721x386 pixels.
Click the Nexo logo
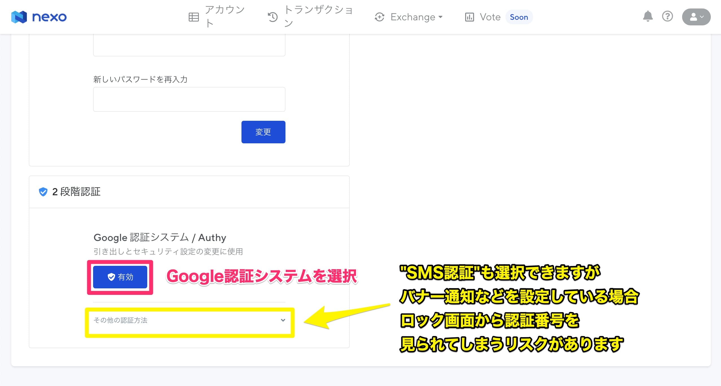[39, 17]
